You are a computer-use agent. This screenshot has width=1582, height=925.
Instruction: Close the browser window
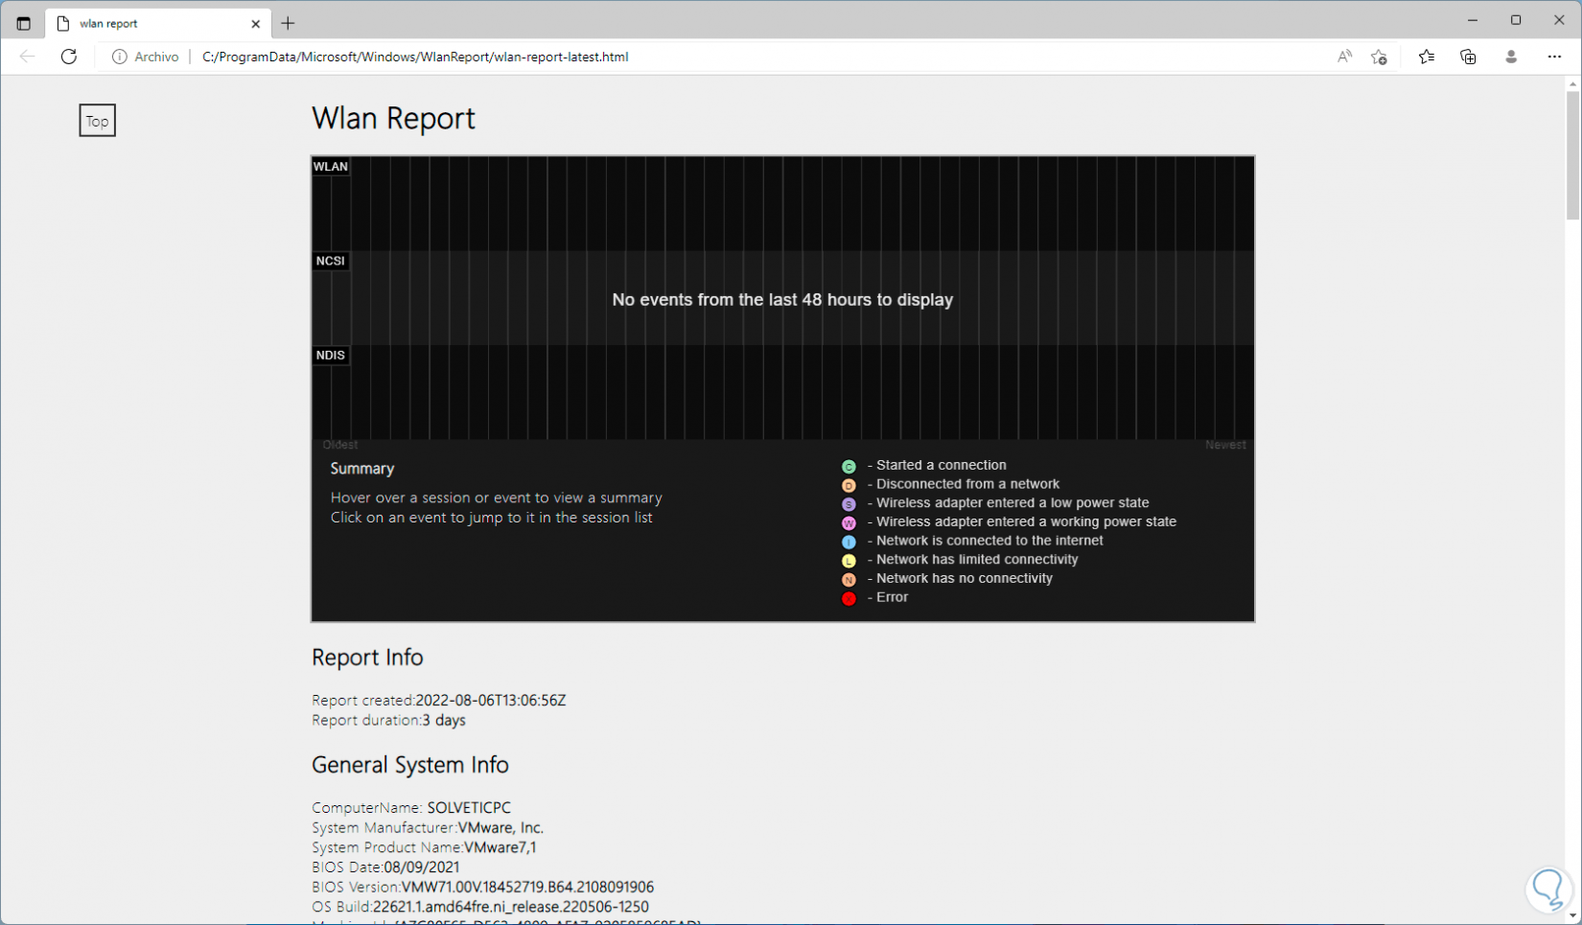(1559, 20)
